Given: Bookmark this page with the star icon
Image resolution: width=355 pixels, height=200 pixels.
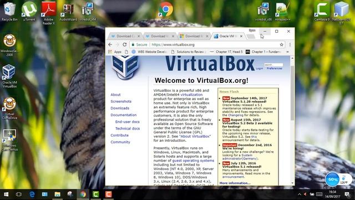Looking at the screenshot, I should (x=281, y=44).
